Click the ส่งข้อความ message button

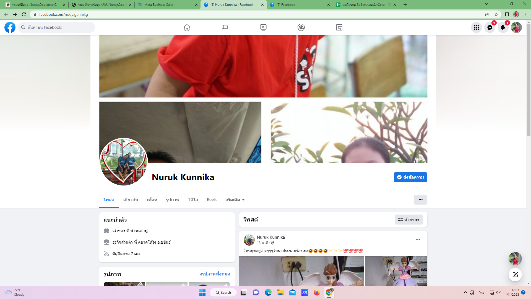(x=410, y=177)
